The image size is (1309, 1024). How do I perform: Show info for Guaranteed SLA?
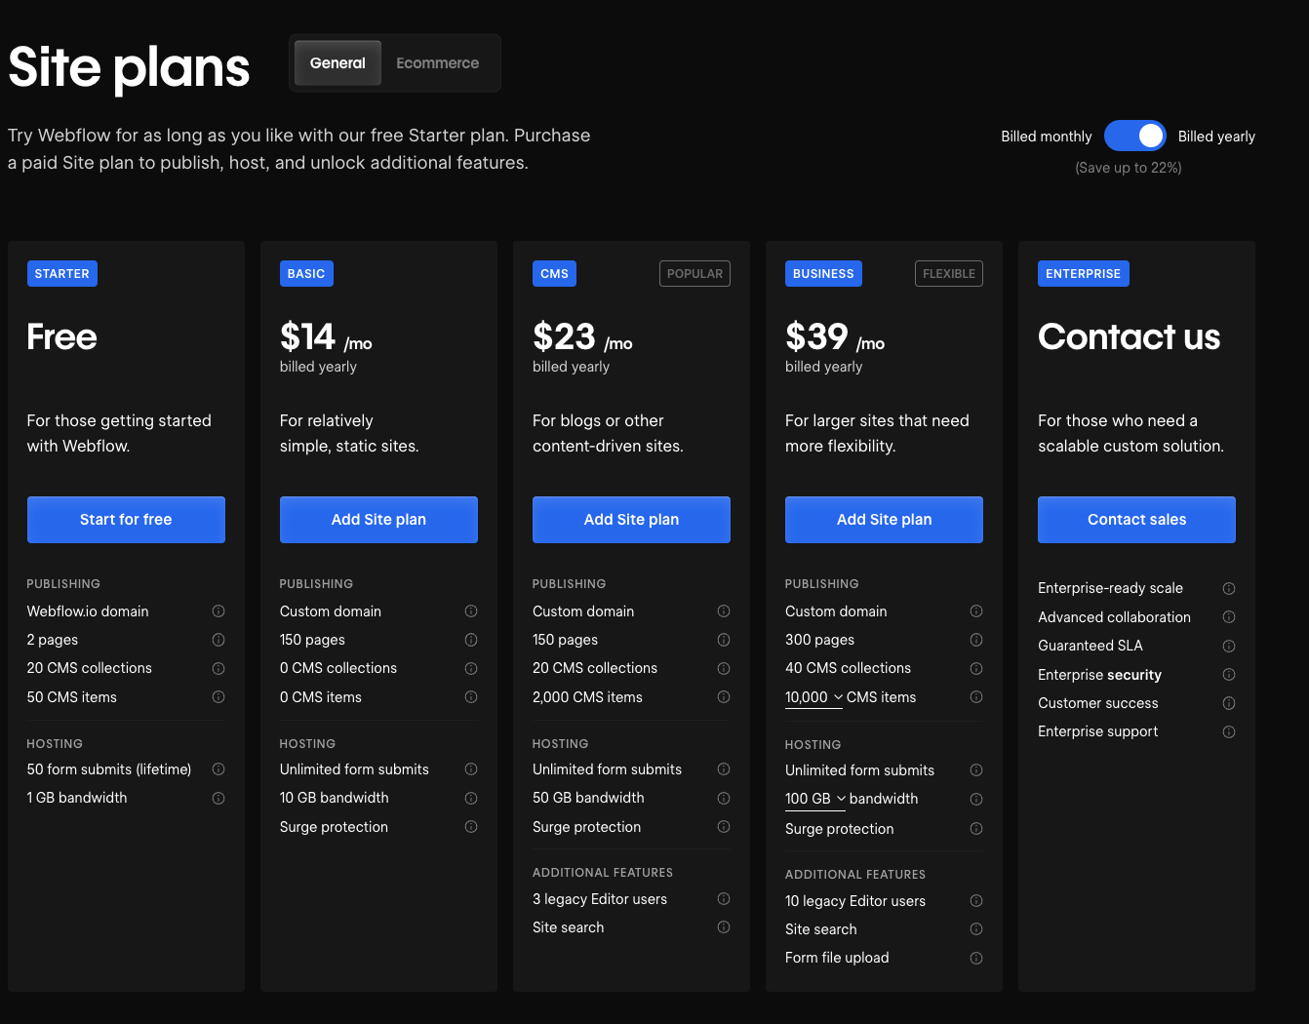(x=1229, y=646)
